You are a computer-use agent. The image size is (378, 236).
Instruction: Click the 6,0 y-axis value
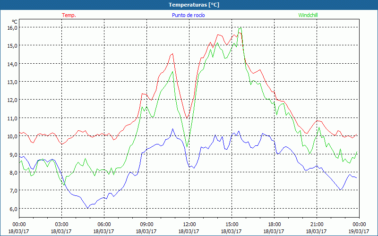tap(14, 209)
